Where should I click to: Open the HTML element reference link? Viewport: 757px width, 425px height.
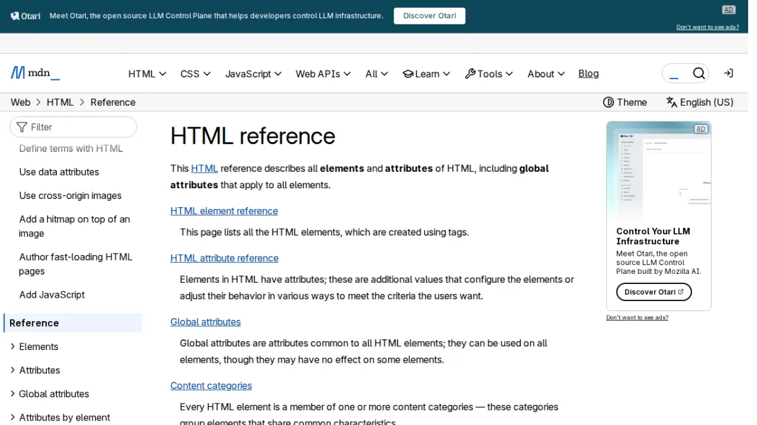[224, 211]
